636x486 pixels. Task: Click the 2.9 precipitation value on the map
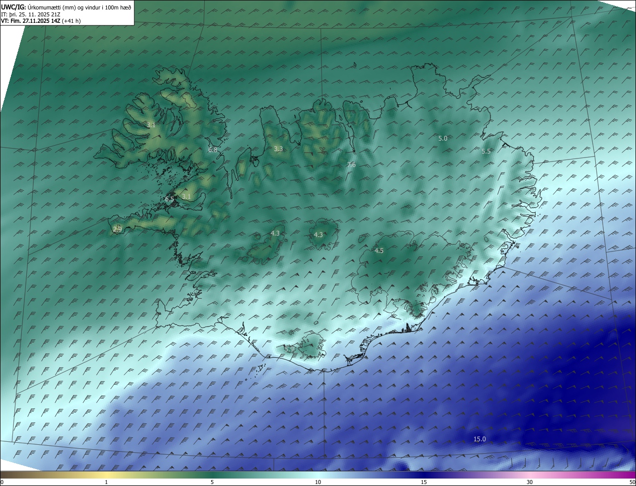click(118, 229)
